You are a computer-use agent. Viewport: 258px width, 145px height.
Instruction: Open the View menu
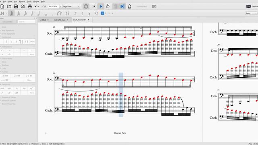click(x=10, y=2)
